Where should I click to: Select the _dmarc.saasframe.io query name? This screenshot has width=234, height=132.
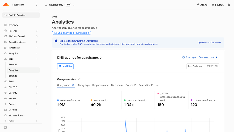point(205,100)
